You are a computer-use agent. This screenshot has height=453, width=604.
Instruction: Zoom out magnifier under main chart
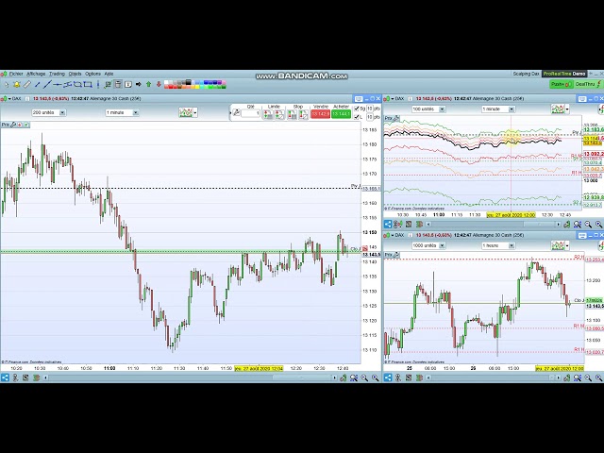[x=364, y=377]
